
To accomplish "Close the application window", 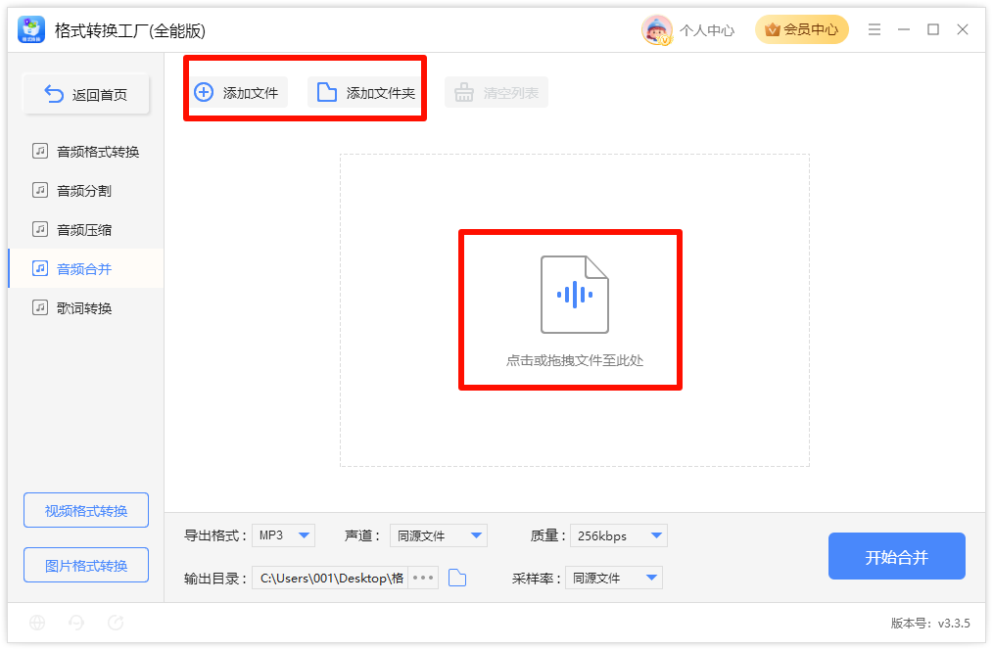I will click(x=963, y=29).
